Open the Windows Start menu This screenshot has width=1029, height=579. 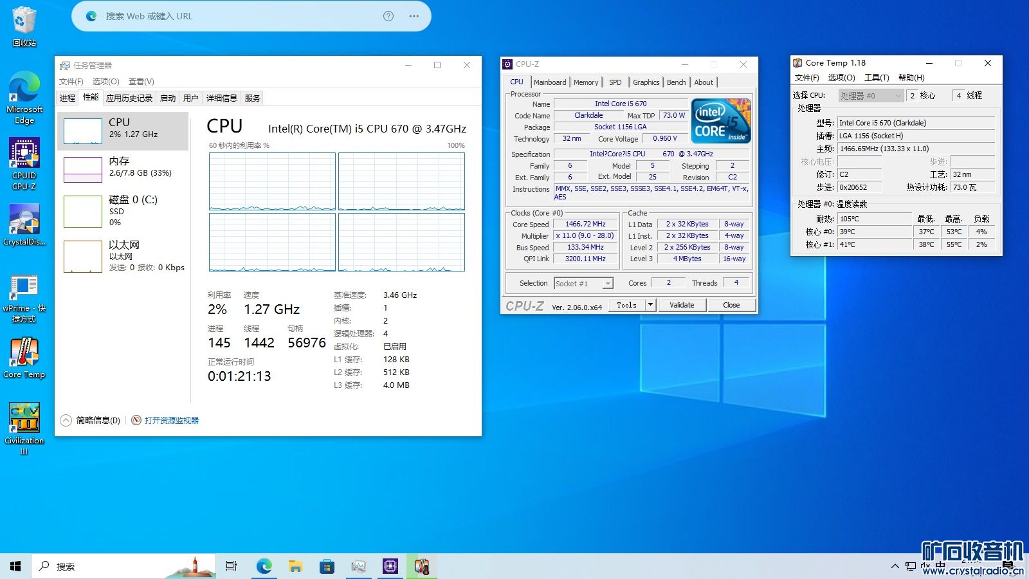coord(15,566)
